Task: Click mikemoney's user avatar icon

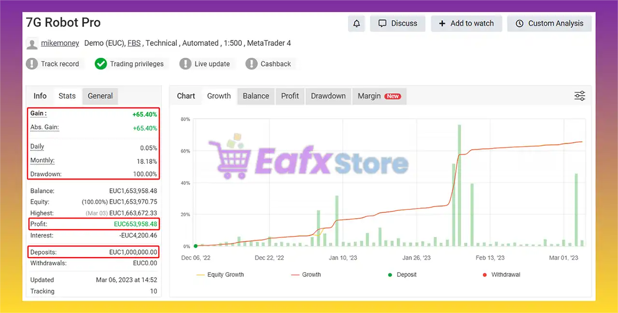Action: click(32, 44)
